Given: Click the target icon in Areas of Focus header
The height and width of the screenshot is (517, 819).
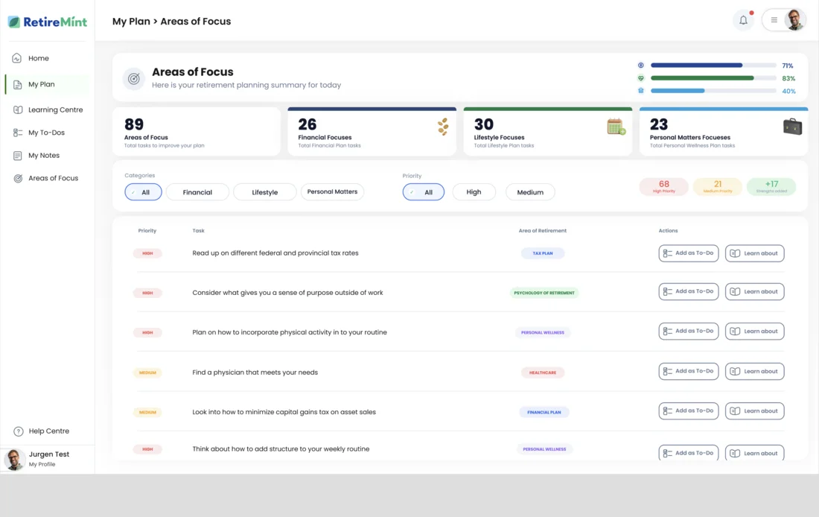Looking at the screenshot, I should (x=134, y=79).
